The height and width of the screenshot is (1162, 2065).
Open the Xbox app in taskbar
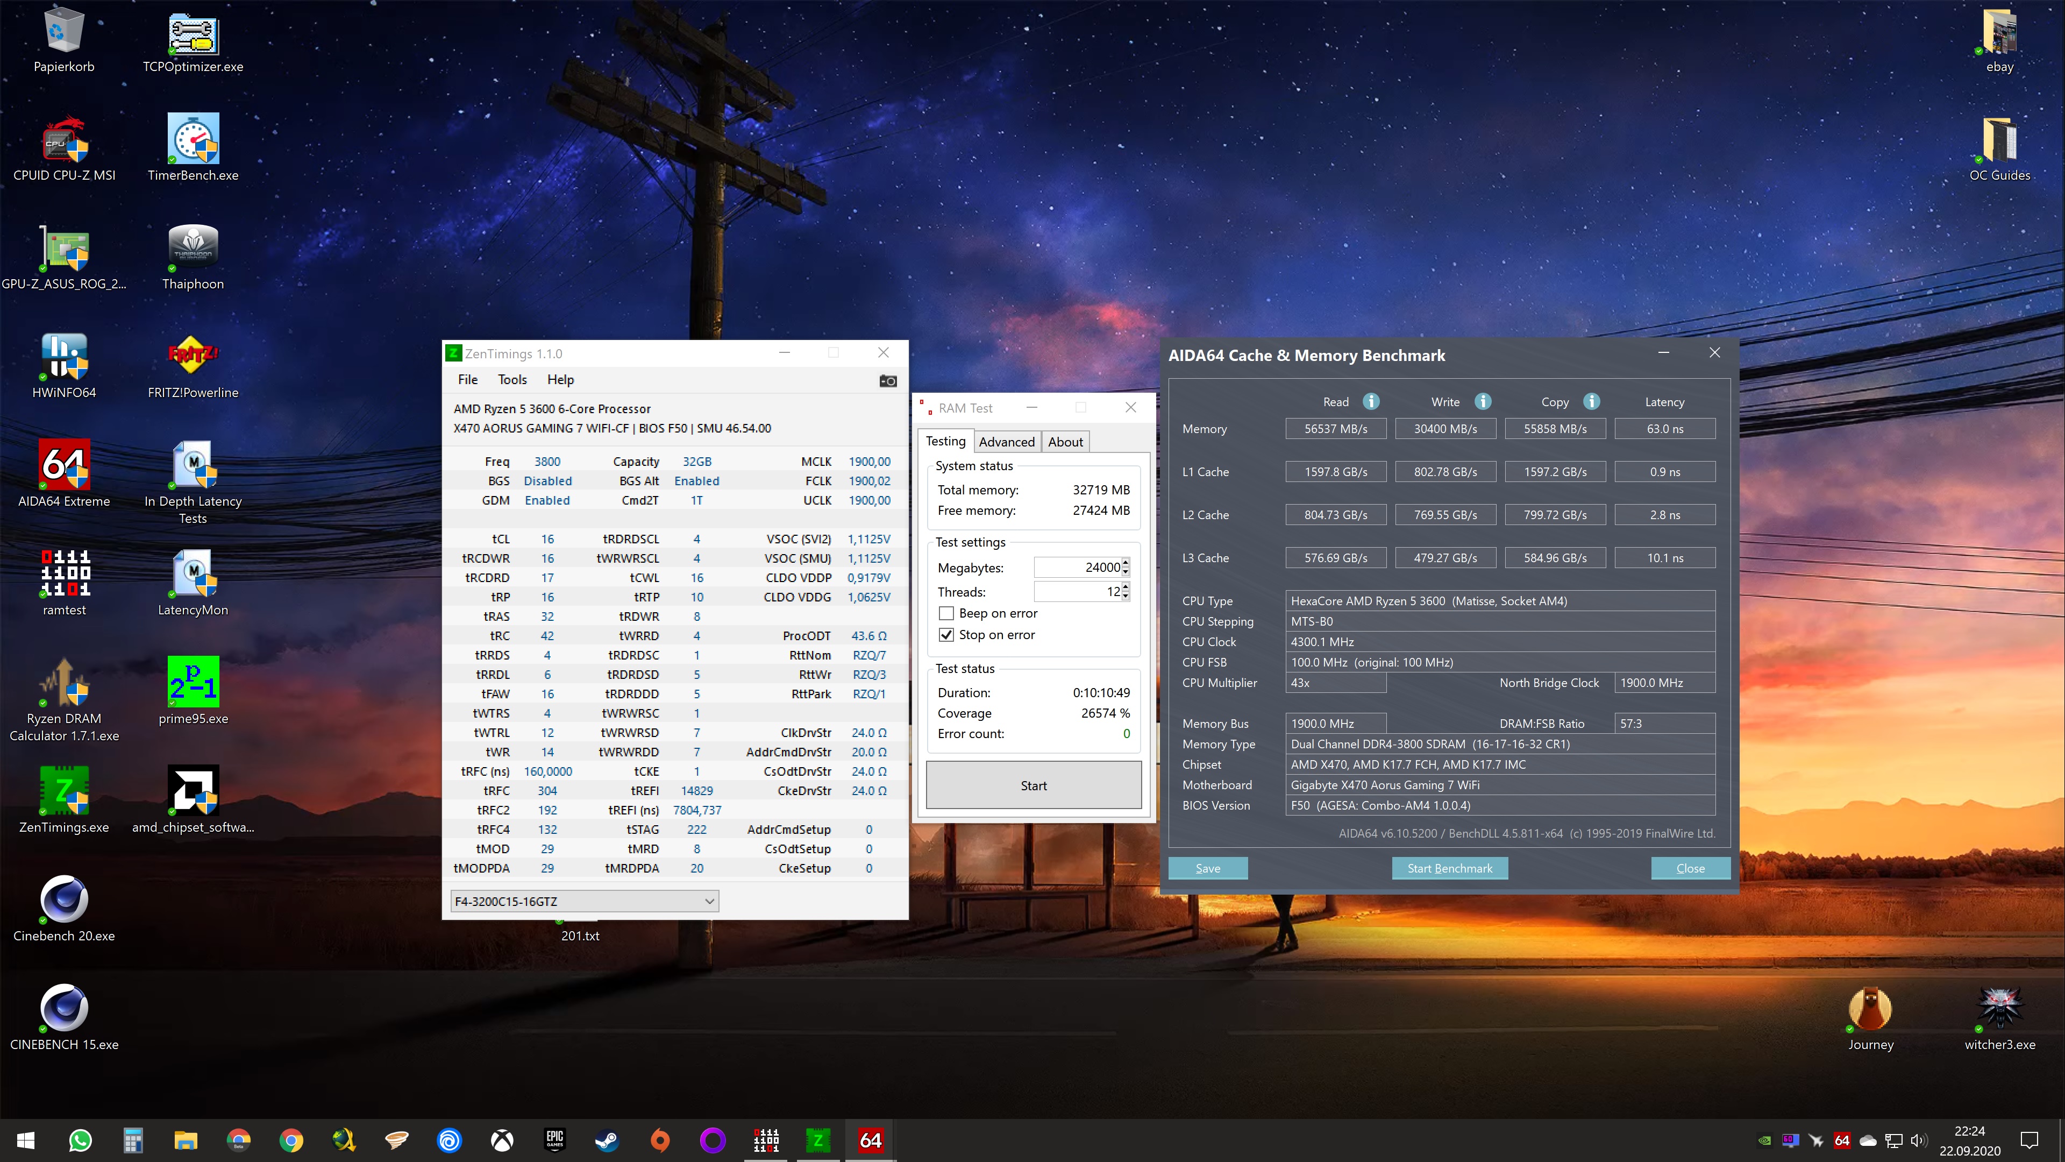pos(502,1140)
